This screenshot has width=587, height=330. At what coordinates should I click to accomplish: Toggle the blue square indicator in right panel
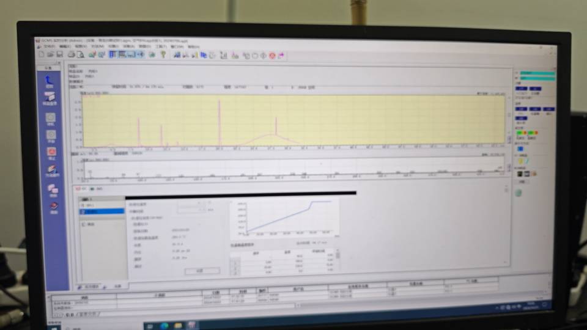[520, 148]
